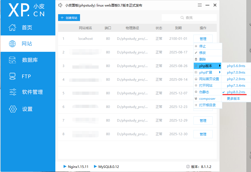Screen dimensions: 251x172
Task: Click the icon beside 伪静态
Action: coord(196,92)
